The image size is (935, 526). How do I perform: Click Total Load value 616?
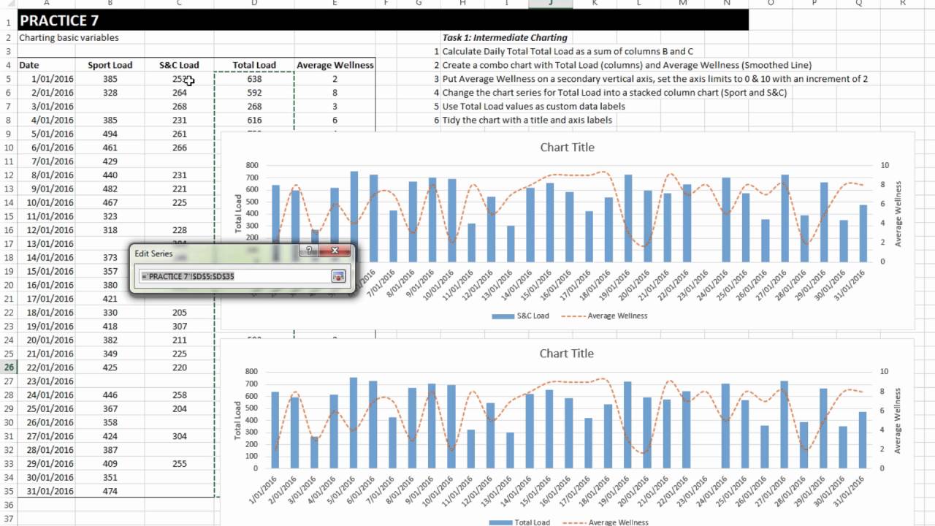(x=254, y=120)
